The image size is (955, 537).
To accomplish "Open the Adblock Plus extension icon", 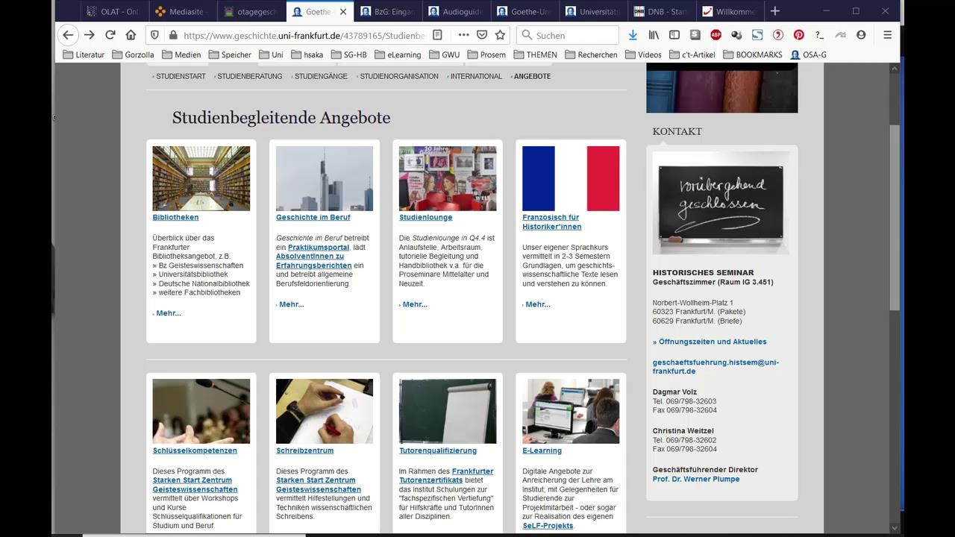I will [x=716, y=35].
